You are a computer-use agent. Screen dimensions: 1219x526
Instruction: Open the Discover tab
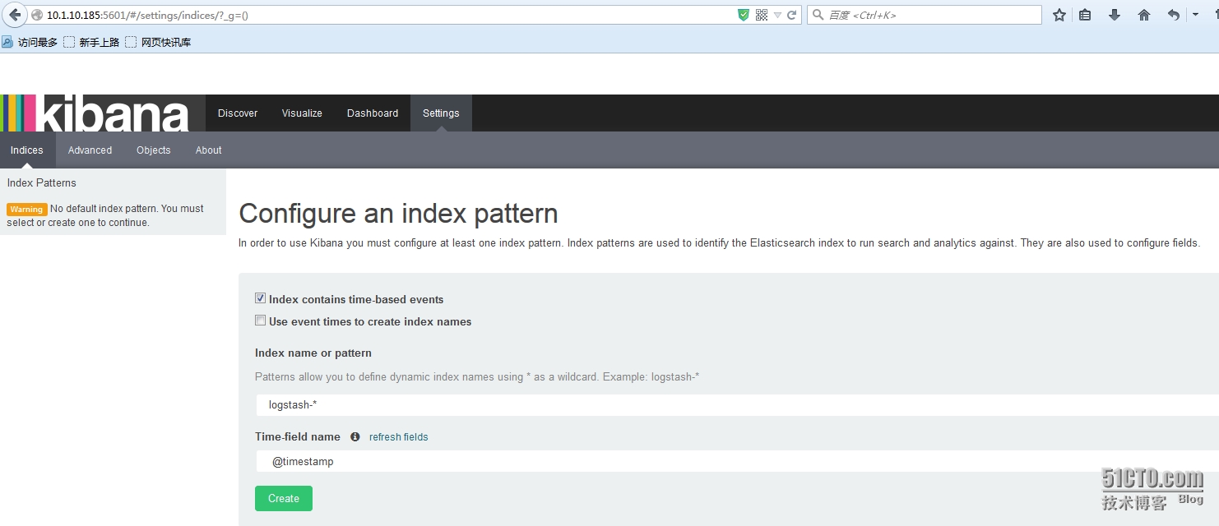[238, 113]
